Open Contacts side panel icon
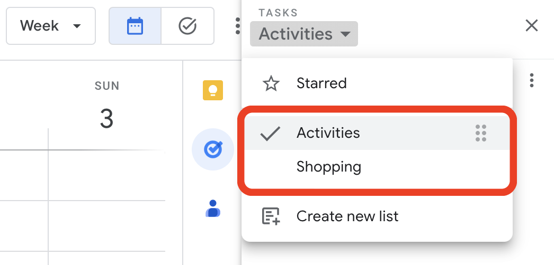 tap(213, 209)
